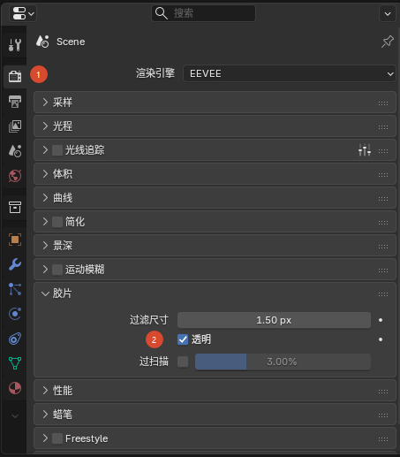Toggle the pin icon next to Scene
The height and width of the screenshot is (457, 400).
coord(388,42)
